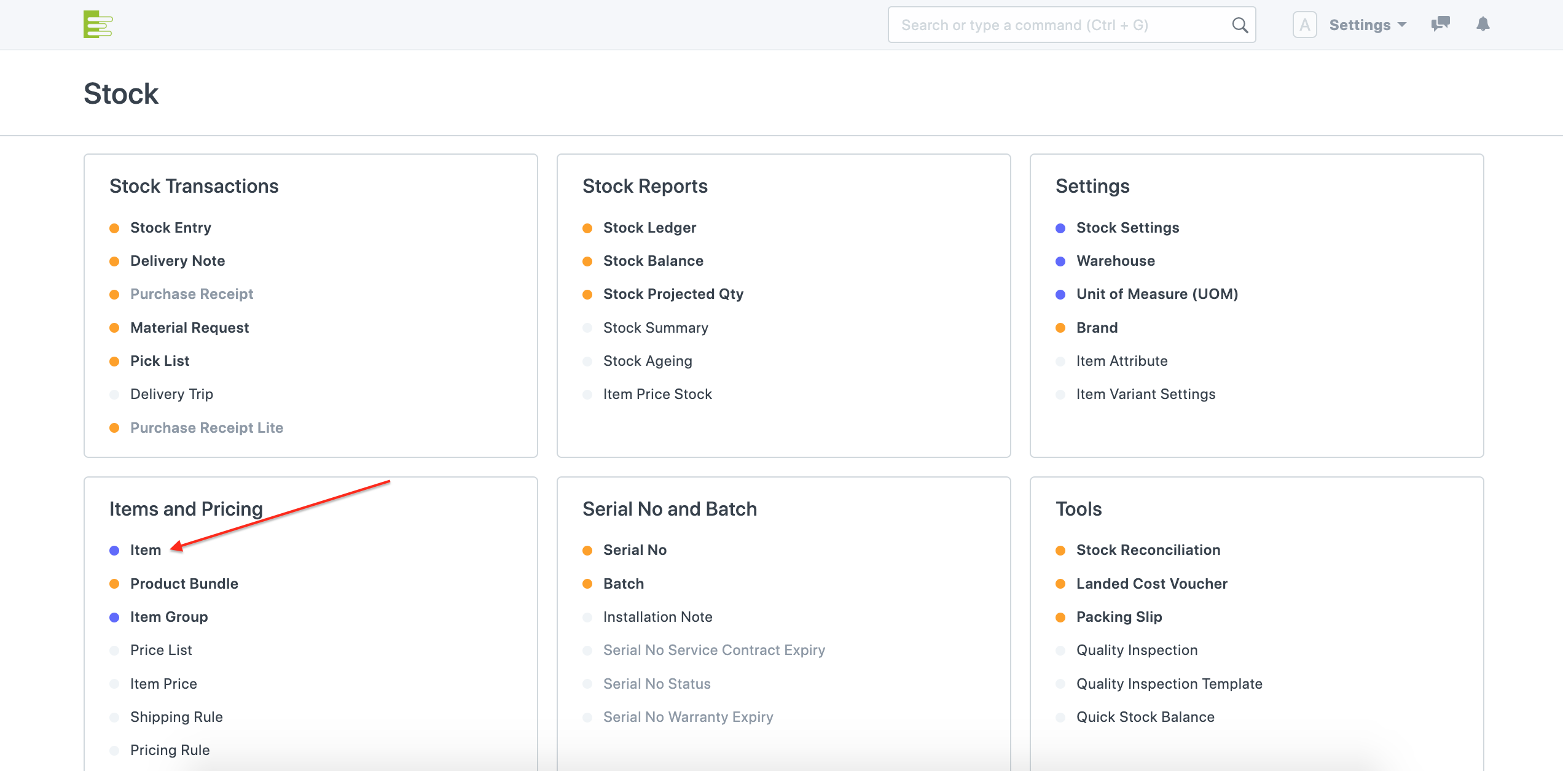
Task: Open the notifications bell icon
Action: click(x=1483, y=25)
